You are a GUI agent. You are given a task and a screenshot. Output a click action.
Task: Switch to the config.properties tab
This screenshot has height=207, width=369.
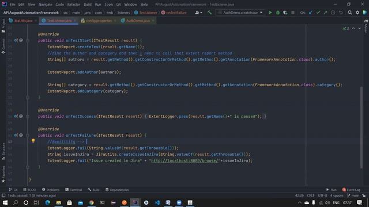coord(99,21)
